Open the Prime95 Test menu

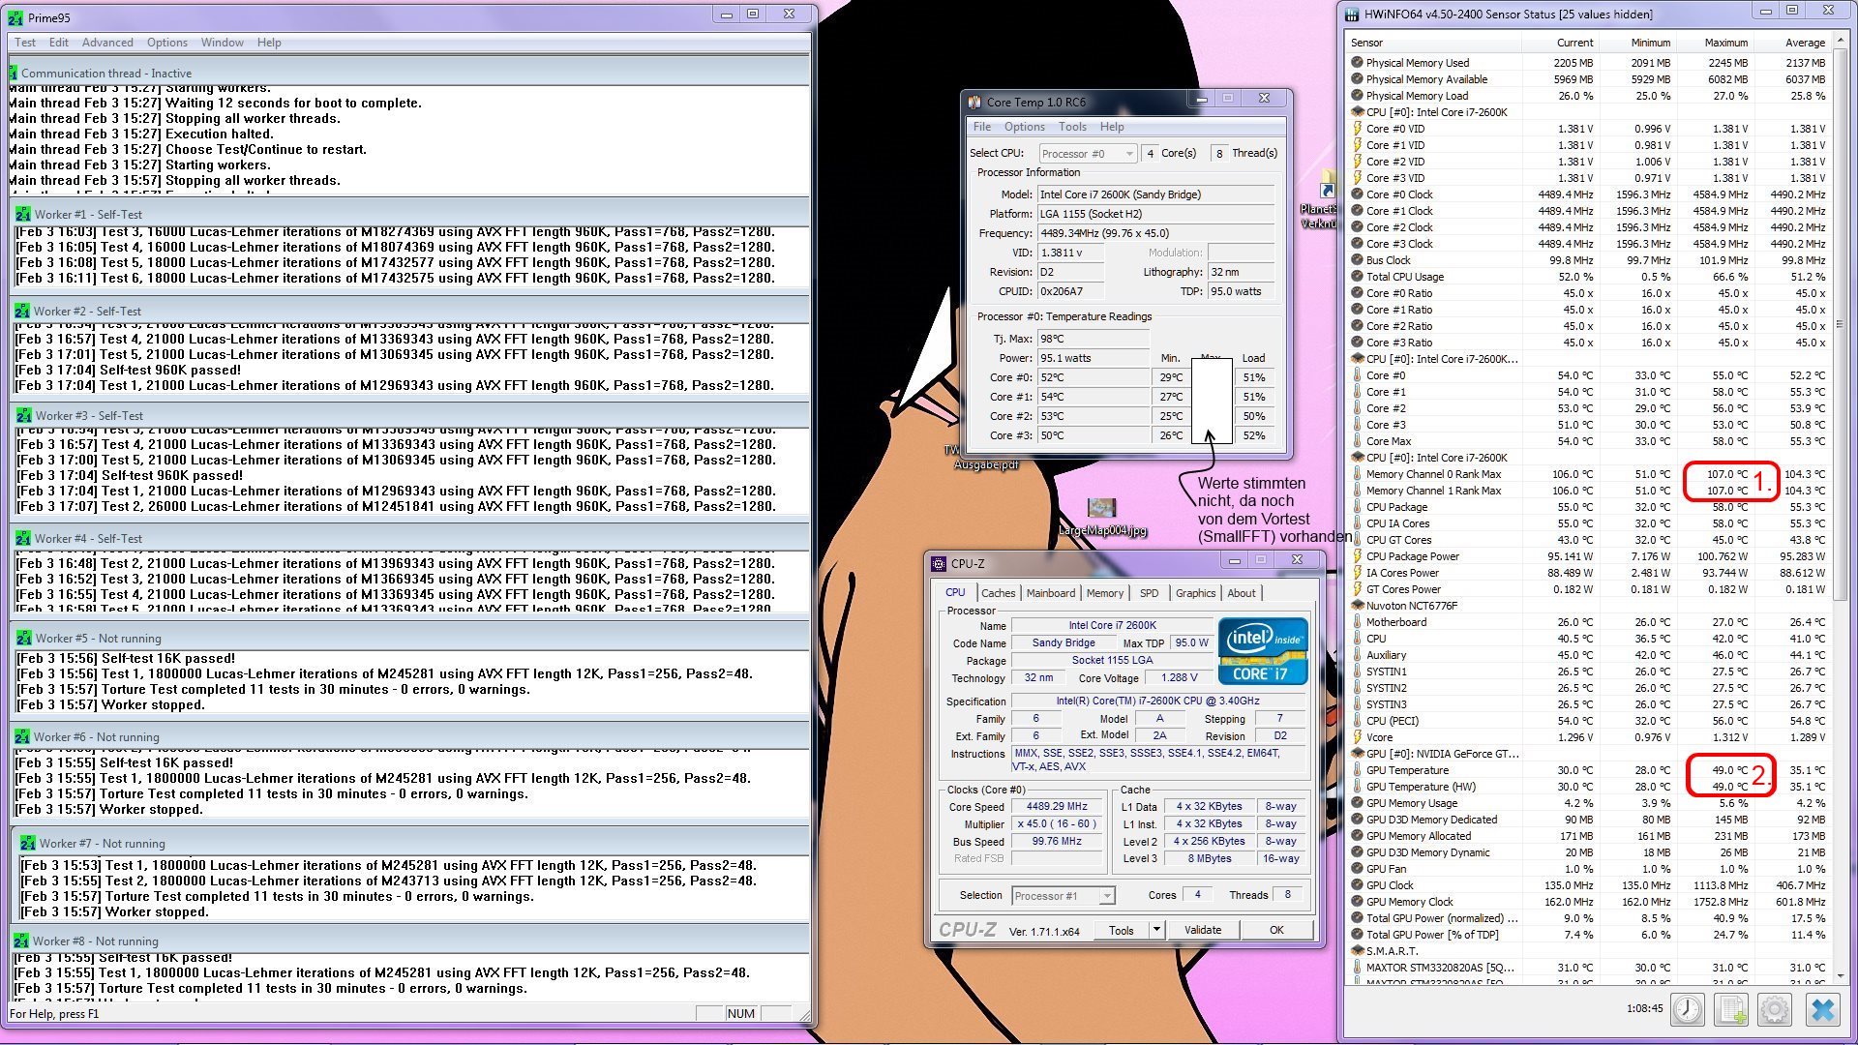click(25, 43)
